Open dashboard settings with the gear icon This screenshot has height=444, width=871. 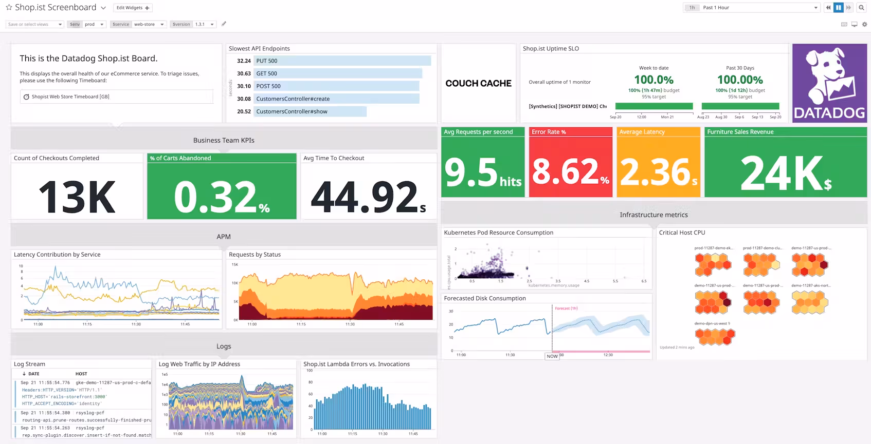864,24
